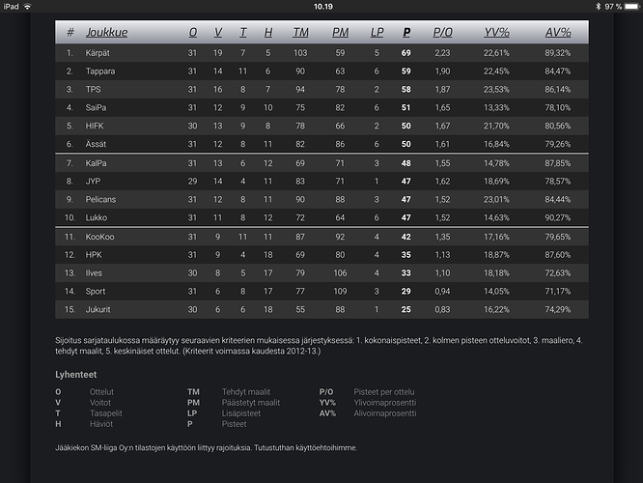Sort by PM goals against header
This screenshot has height=483, width=643.
pos(341,32)
